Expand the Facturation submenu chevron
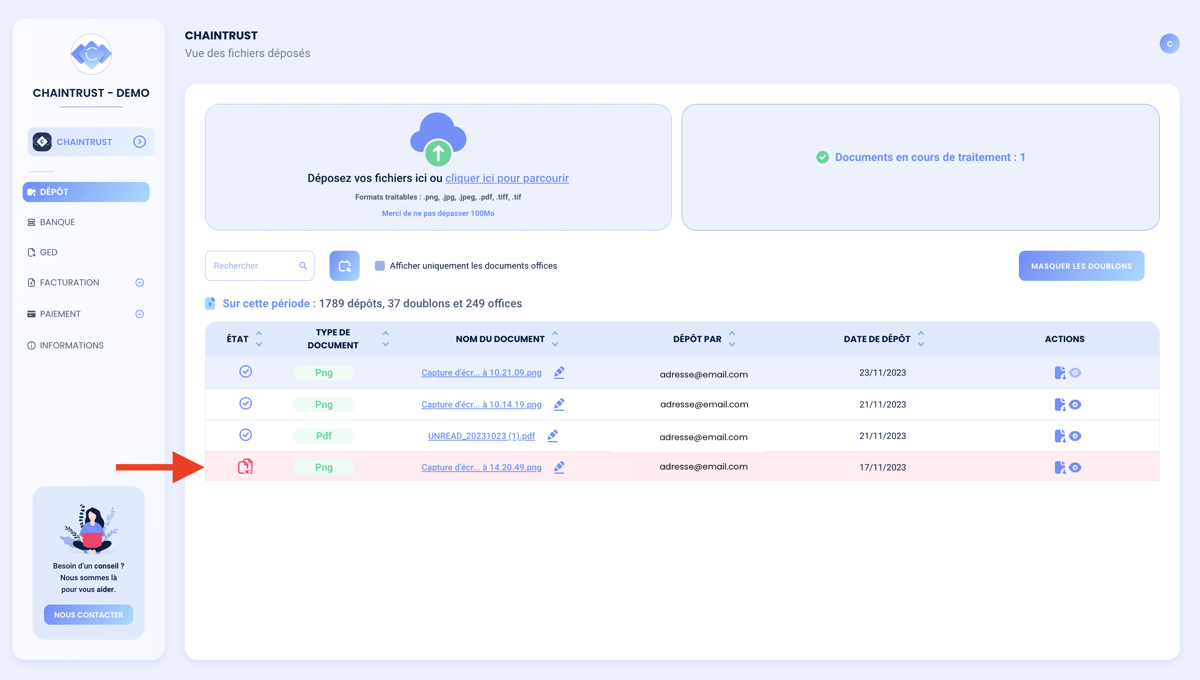 pos(140,283)
